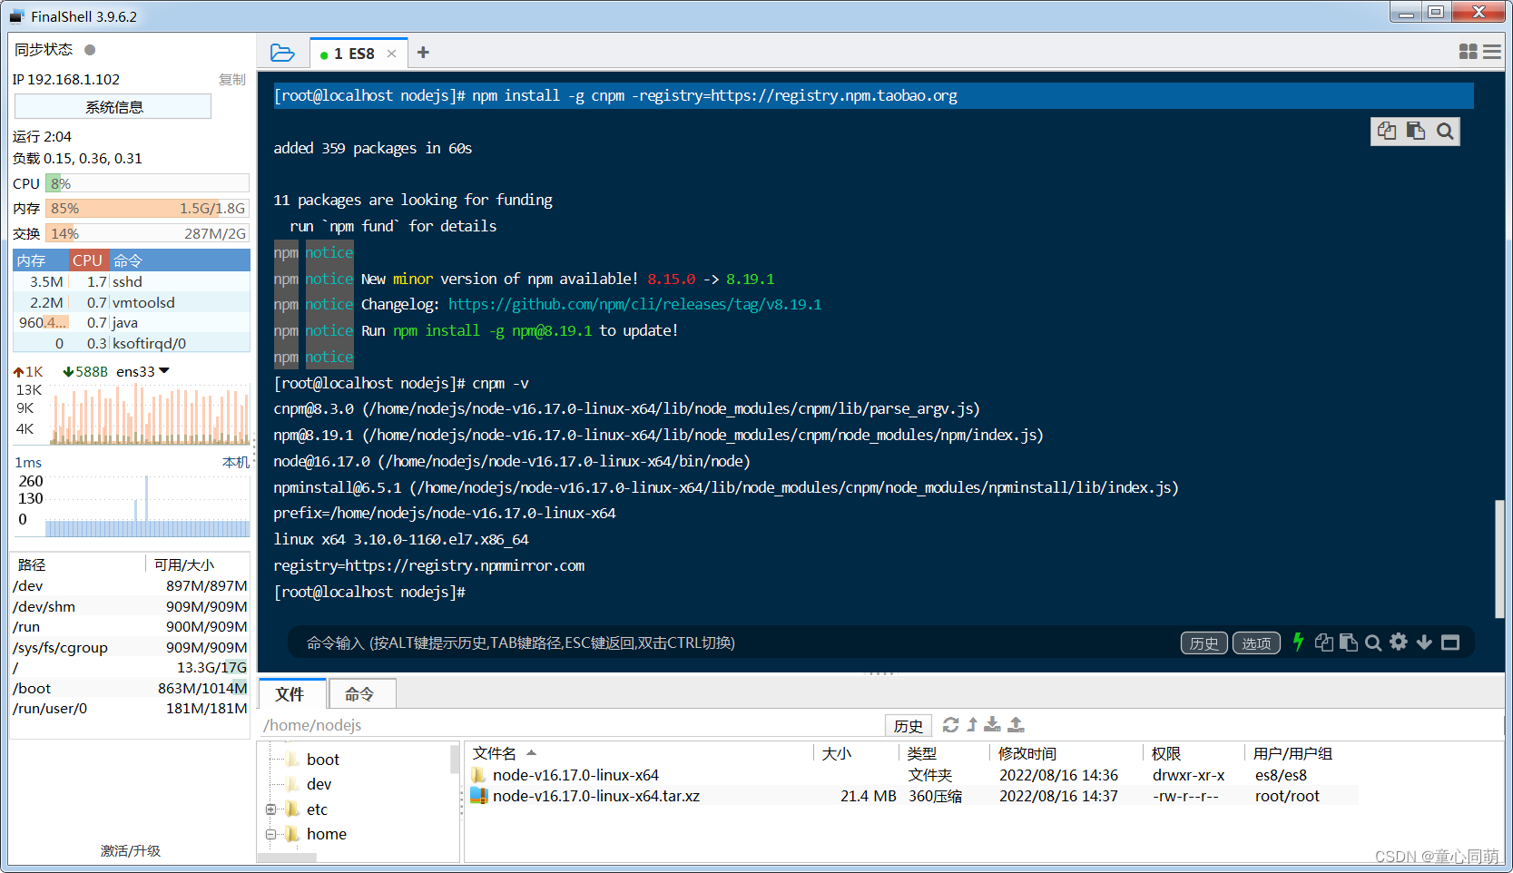Refresh the file list with the refresh icon

950,725
